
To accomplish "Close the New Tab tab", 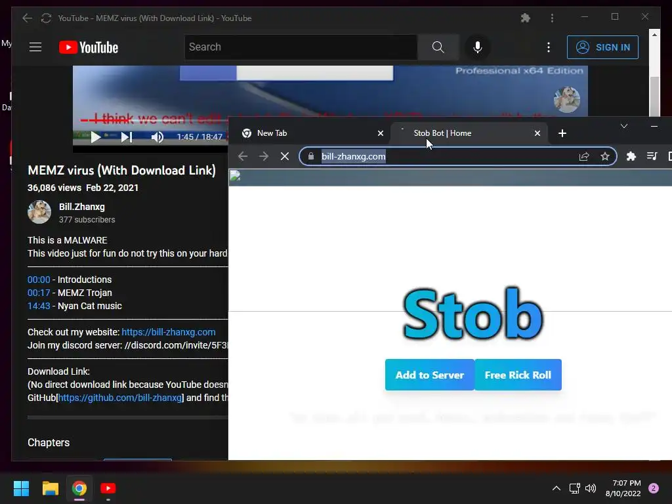I will click(380, 133).
